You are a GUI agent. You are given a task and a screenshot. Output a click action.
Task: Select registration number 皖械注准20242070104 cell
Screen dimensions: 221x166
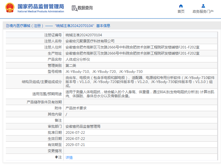pyautogui.click(x=84, y=35)
